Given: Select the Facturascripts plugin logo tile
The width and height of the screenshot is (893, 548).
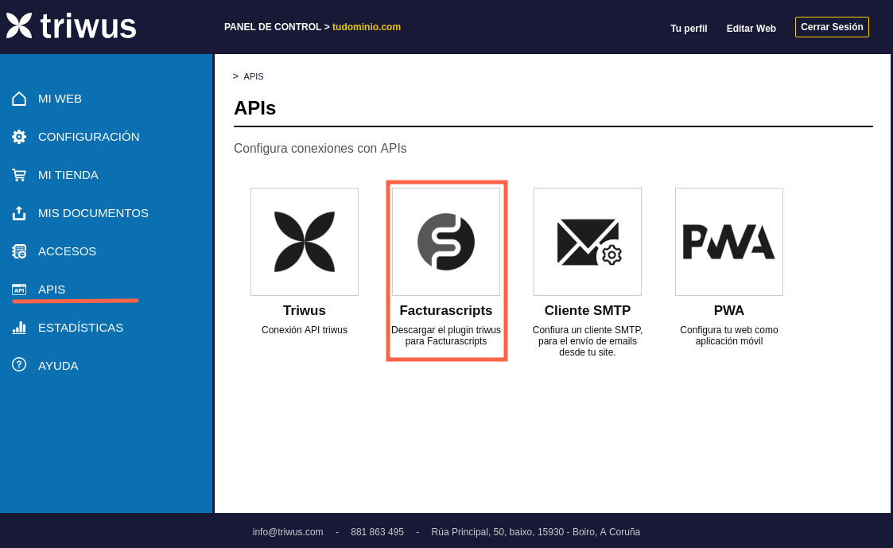Looking at the screenshot, I should [446, 242].
